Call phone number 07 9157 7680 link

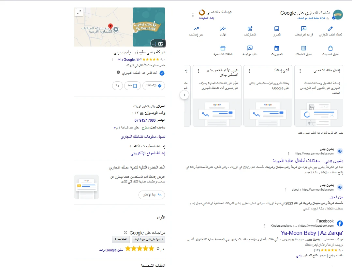click(145, 121)
